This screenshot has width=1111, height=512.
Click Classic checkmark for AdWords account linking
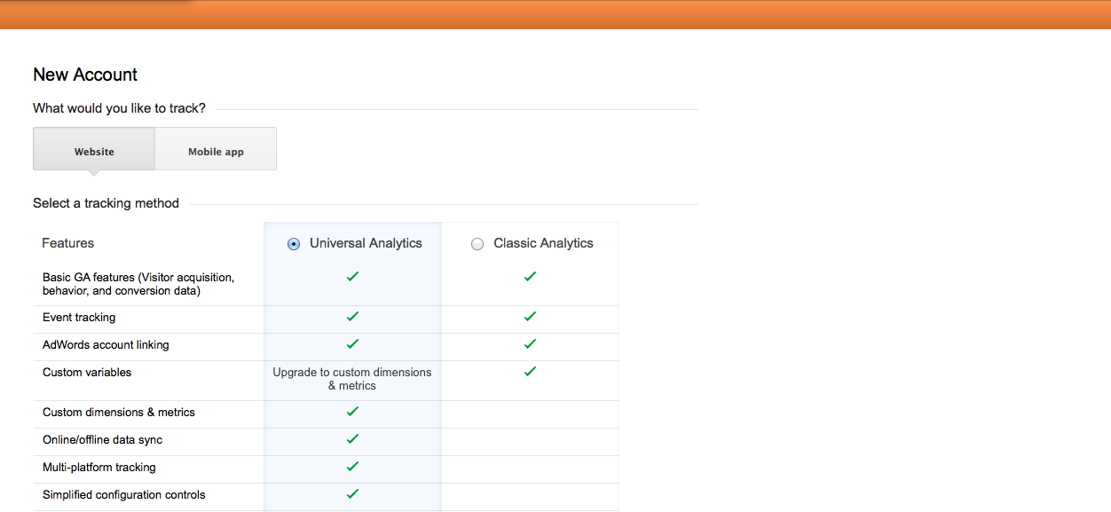coord(530,344)
